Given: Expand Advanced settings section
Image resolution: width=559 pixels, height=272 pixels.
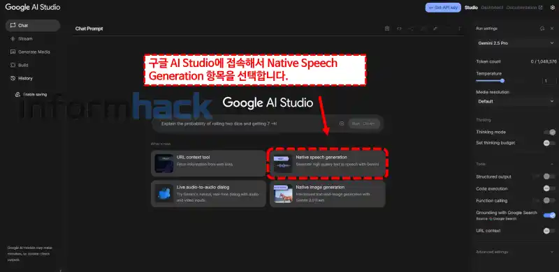Looking at the screenshot, I should click(516, 252).
